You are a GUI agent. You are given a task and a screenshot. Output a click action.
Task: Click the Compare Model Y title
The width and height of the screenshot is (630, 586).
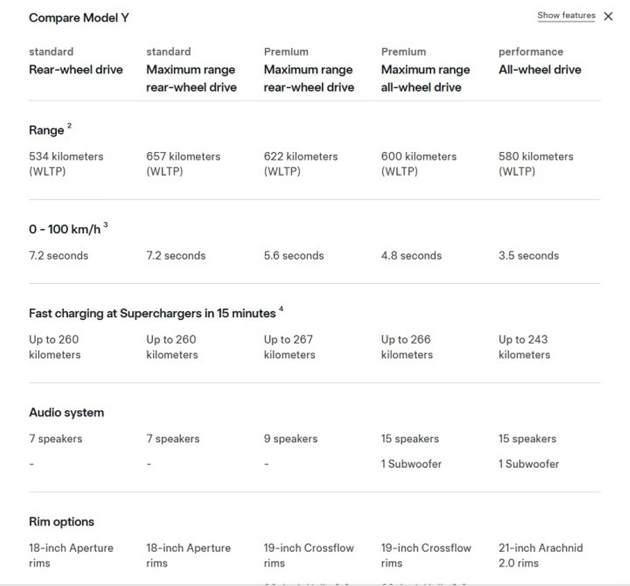coord(79,18)
